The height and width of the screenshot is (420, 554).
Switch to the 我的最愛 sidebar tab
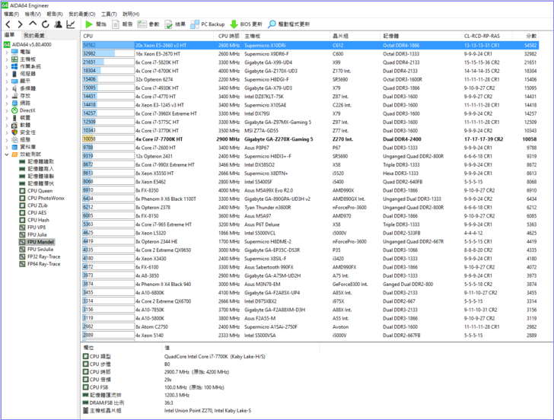tap(33, 36)
